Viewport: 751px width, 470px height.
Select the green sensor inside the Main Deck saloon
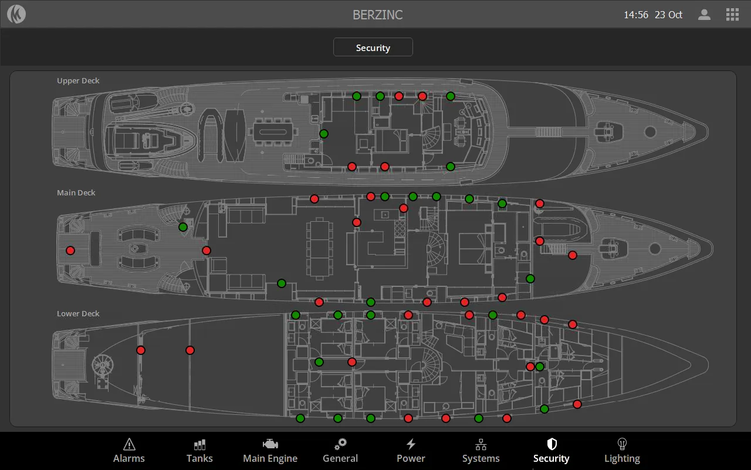pyautogui.click(x=282, y=283)
